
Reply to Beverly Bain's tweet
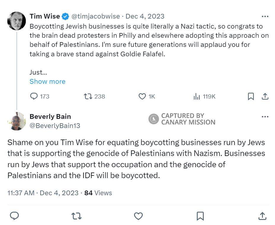(15, 216)
